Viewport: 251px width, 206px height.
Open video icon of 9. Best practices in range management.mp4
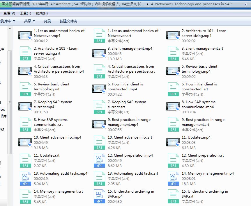click(x=99, y=124)
